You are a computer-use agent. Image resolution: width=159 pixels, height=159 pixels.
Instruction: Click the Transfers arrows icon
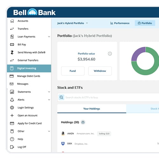(x=12, y=29)
